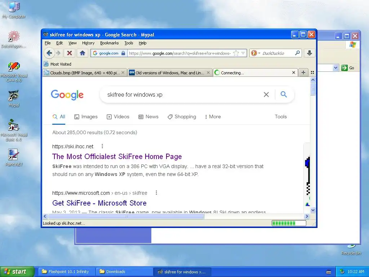Open the Downloads arrow toolbar button
Viewport: 369px width, 277px height.
click(x=310, y=53)
